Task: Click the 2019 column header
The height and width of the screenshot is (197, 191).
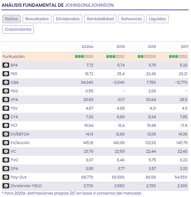Action: (120, 47)
